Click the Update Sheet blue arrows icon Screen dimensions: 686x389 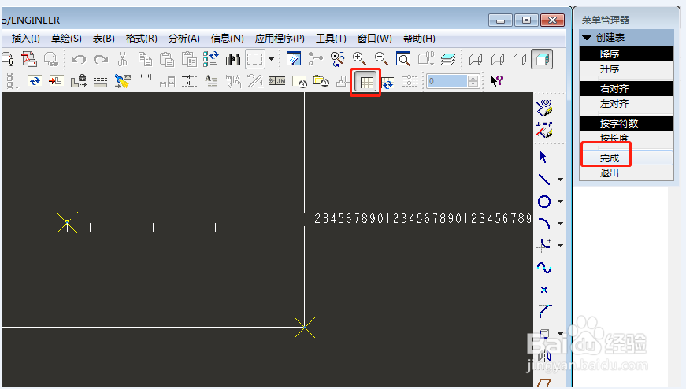pyautogui.click(x=34, y=81)
